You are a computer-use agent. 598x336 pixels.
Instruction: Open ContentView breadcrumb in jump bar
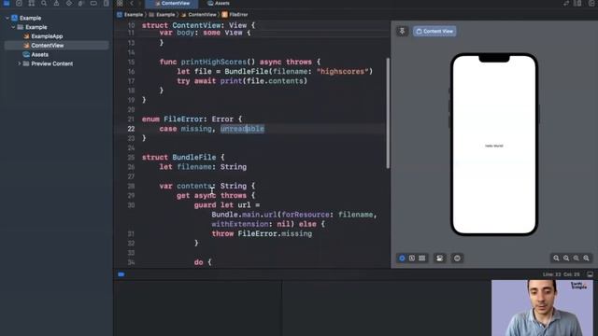tap(199, 15)
